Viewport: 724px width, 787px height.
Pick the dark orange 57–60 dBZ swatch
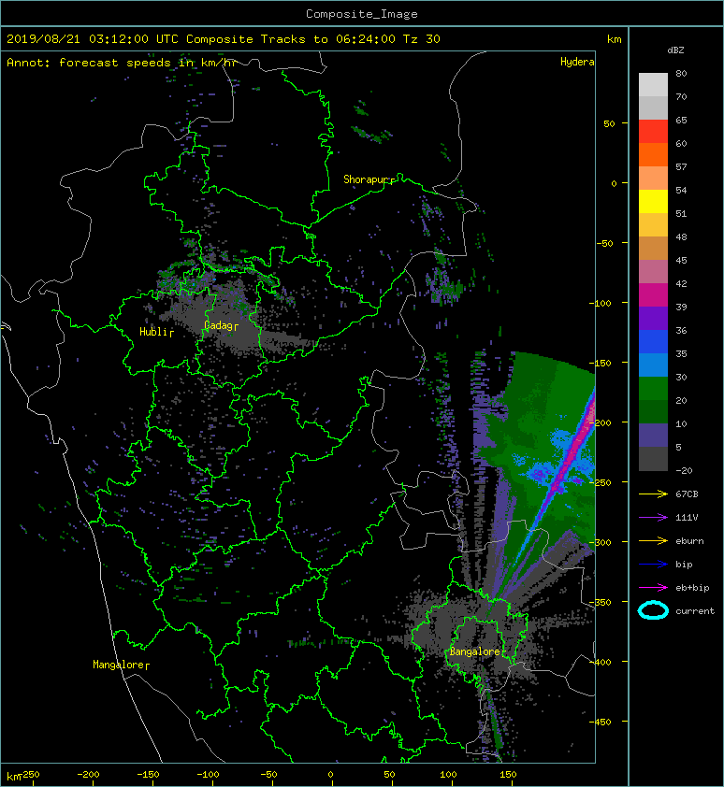point(653,155)
